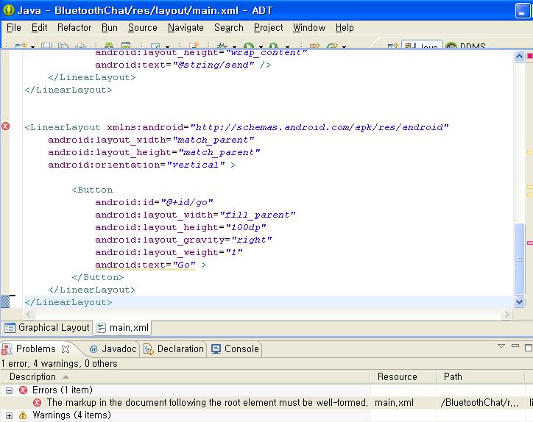Viewport: 533px width, 422px height.
Task: Click the main.xml resource cell
Action: click(x=395, y=403)
